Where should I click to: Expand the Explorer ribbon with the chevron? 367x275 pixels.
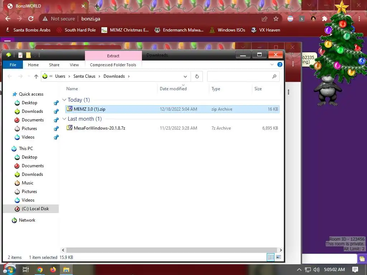point(272,64)
